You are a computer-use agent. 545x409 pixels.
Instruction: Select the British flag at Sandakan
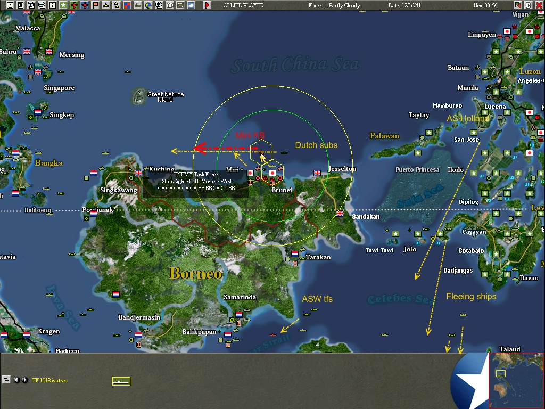point(340,213)
